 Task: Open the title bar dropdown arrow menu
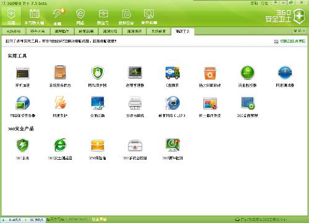[276, 3]
